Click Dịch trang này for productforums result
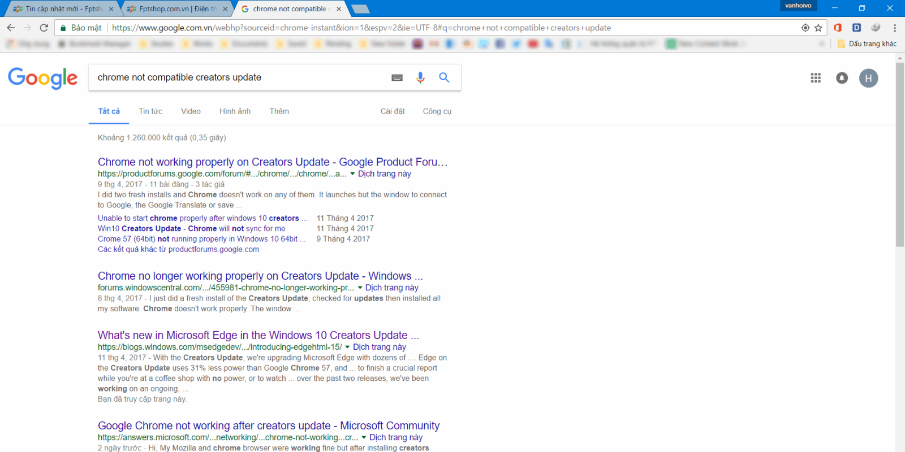905x452 pixels. click(x=385, y=174)
